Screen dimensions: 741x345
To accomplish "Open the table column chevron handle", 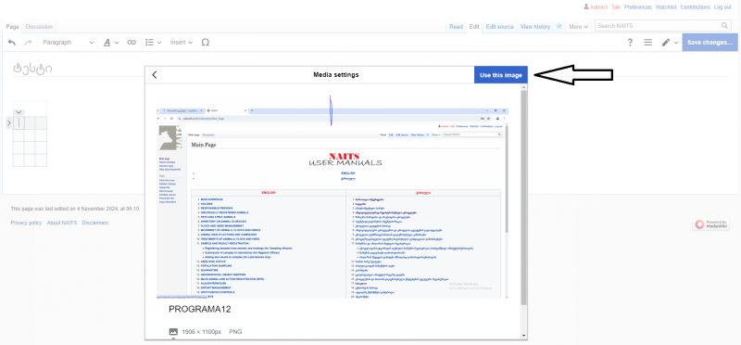I will [x=19, y=112].
